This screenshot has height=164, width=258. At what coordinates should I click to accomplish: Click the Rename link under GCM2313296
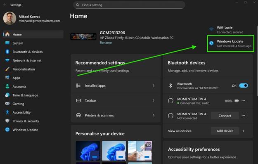pos(106,43)
